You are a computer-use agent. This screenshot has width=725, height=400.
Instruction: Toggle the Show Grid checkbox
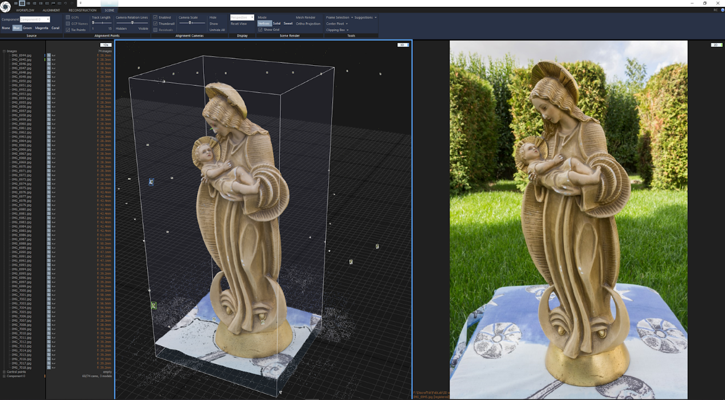[x=261, y=30]
